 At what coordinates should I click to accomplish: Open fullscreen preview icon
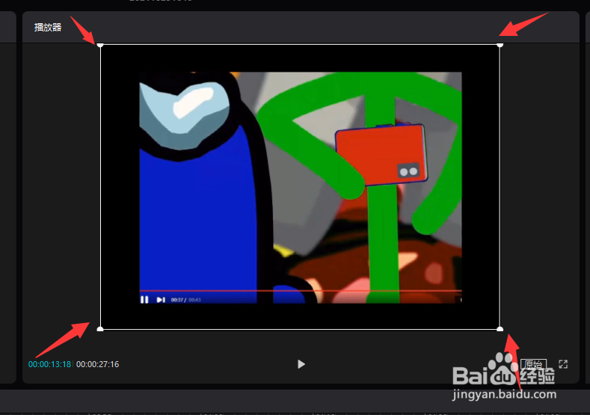tap(563, 364)
